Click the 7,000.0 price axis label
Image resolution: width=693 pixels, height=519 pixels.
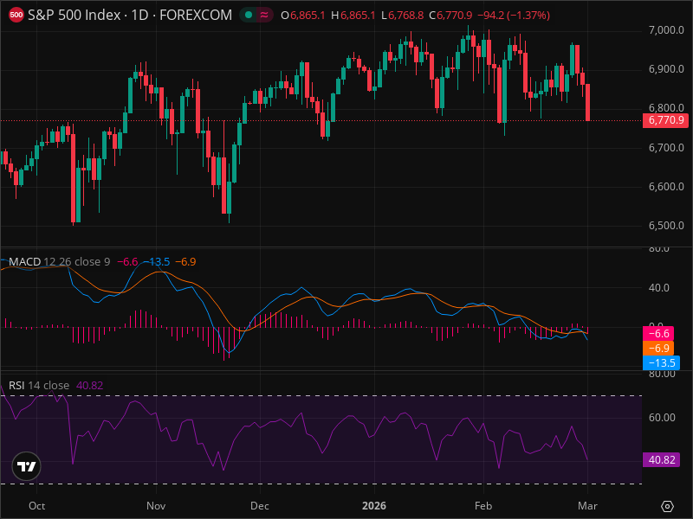(666, 30)
